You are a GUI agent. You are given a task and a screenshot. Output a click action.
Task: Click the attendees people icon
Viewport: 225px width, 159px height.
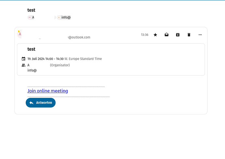23,65
